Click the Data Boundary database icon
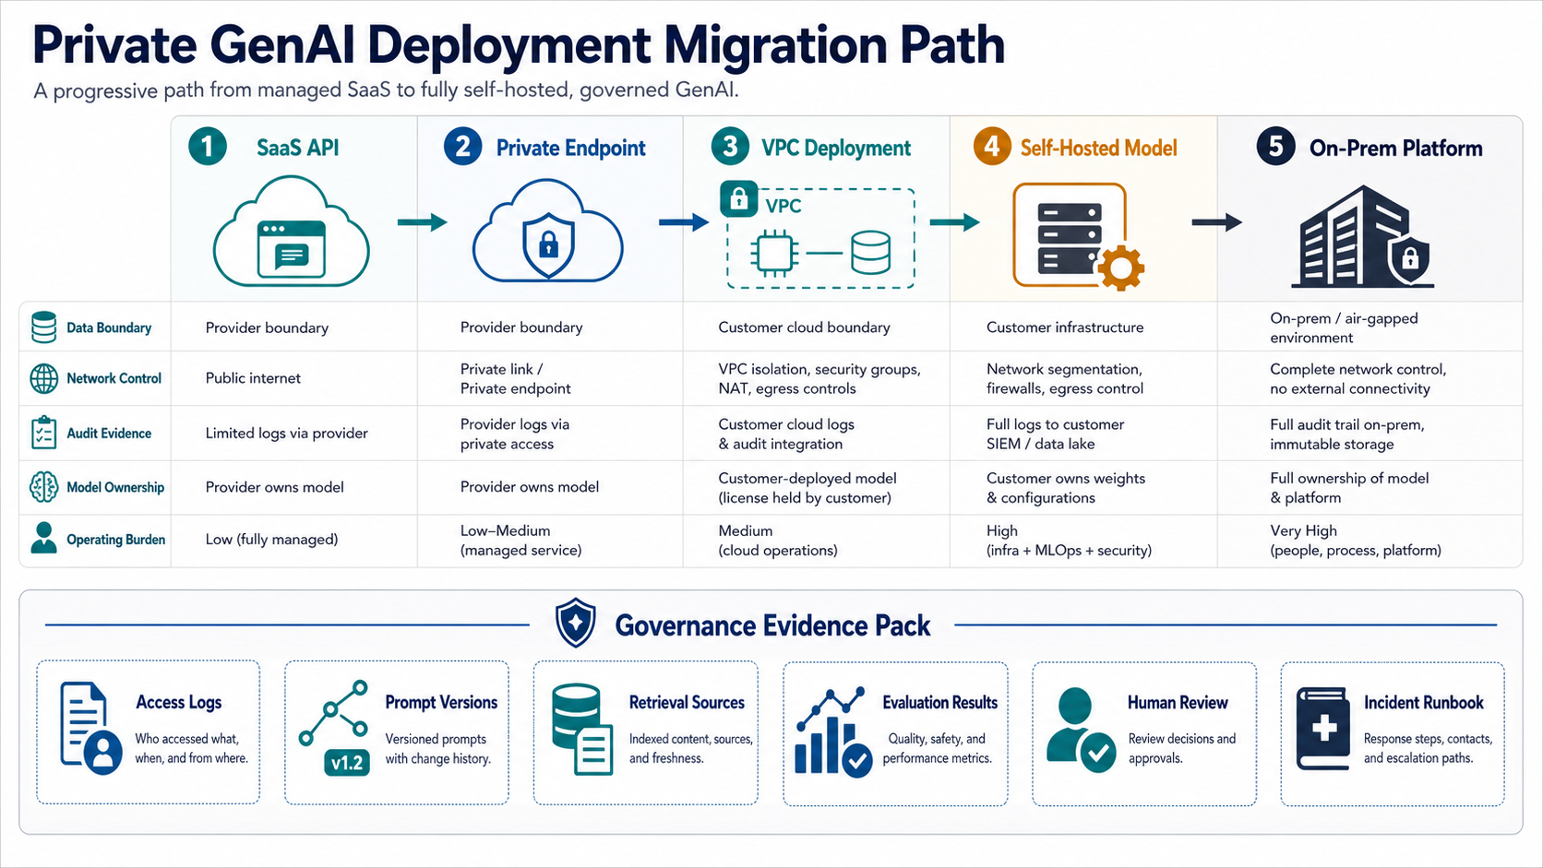 [x=43, y=327]
